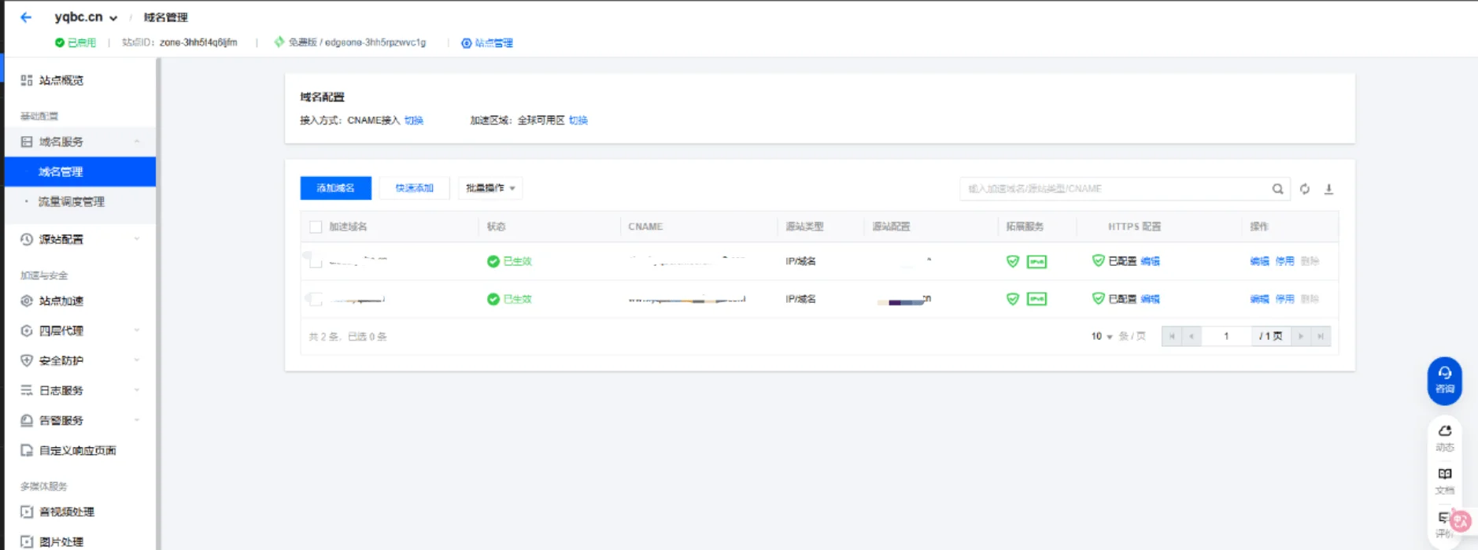Image resolution: width=1478 pixels, height=550 pixels.
Task: Click second row's green shield icon
Action: click(x=1013, y=299)
